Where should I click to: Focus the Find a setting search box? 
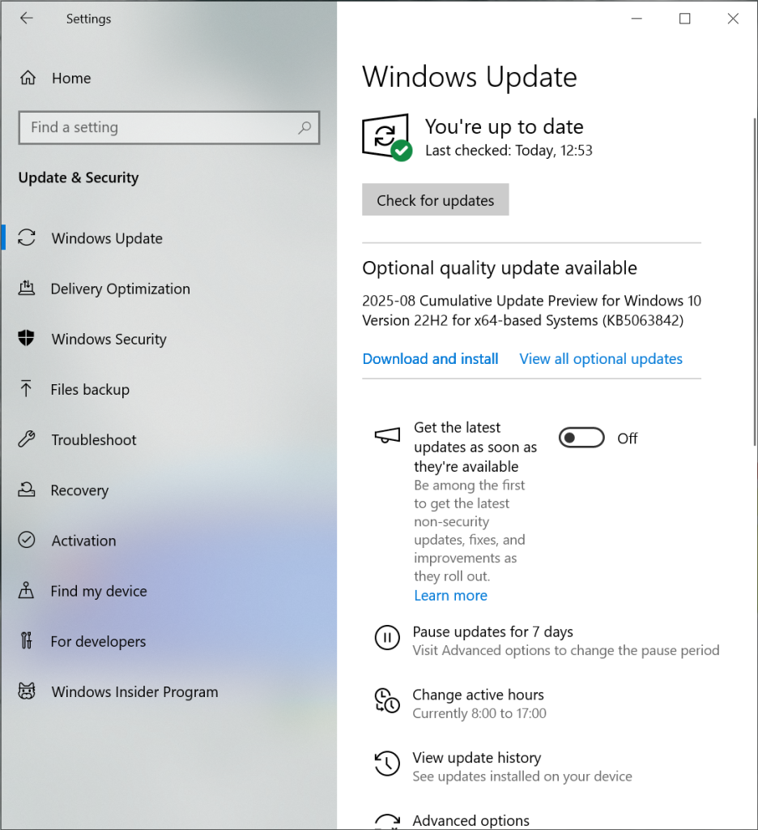[168, 127]
